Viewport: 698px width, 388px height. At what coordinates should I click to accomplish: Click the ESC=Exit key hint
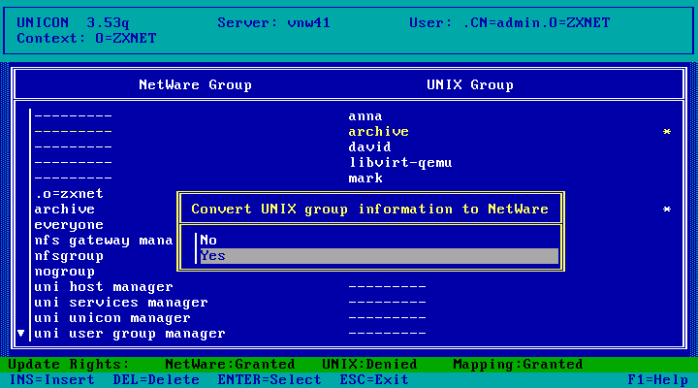[374, 379]
